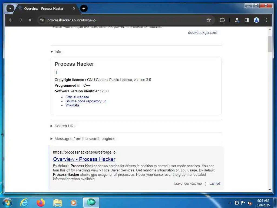The image size is (277, 208).
Task: Expand the Search URL section
Action: pyautogui.click(x=63, y=126)
